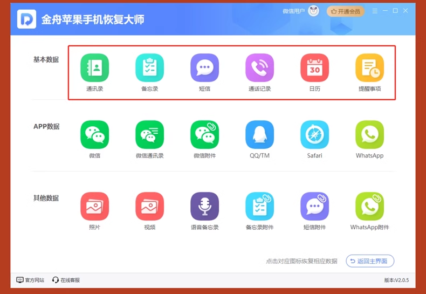Choose the 通话记录 call history icon
The height and width of the screenshot is (294, 426).
(260, 67)
